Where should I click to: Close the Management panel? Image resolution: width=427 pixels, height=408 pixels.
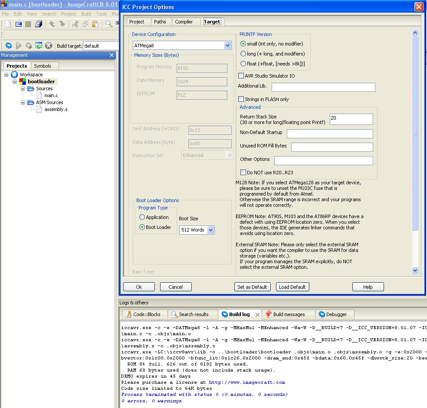[x=112, y=55]
